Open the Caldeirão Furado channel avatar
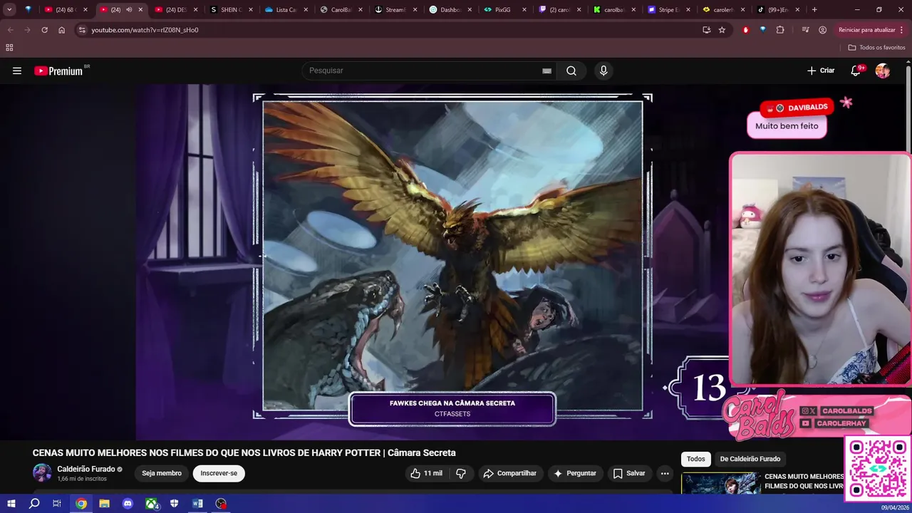 (x=42, y=473)
